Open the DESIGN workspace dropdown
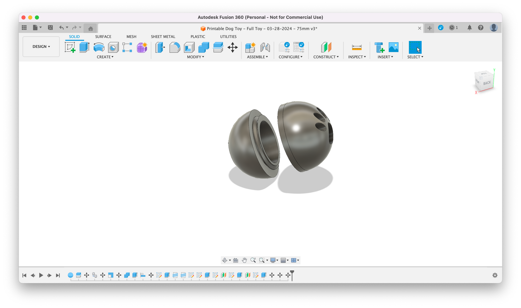The width and height of the screenshot is (521, 308). pos(41,47)
